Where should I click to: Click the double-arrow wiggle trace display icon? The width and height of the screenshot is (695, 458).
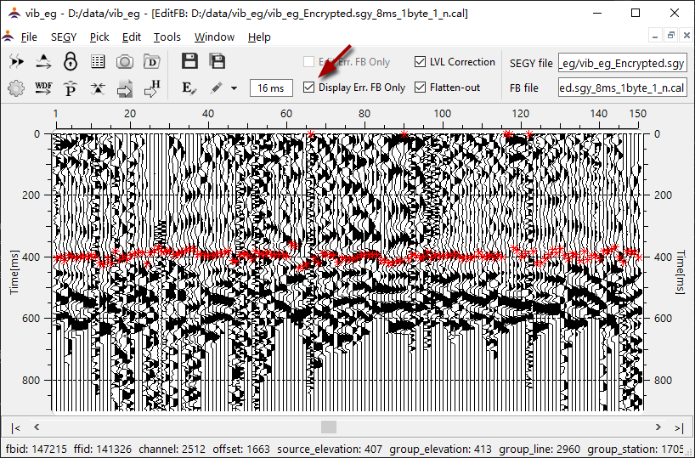tap(16, 62)
